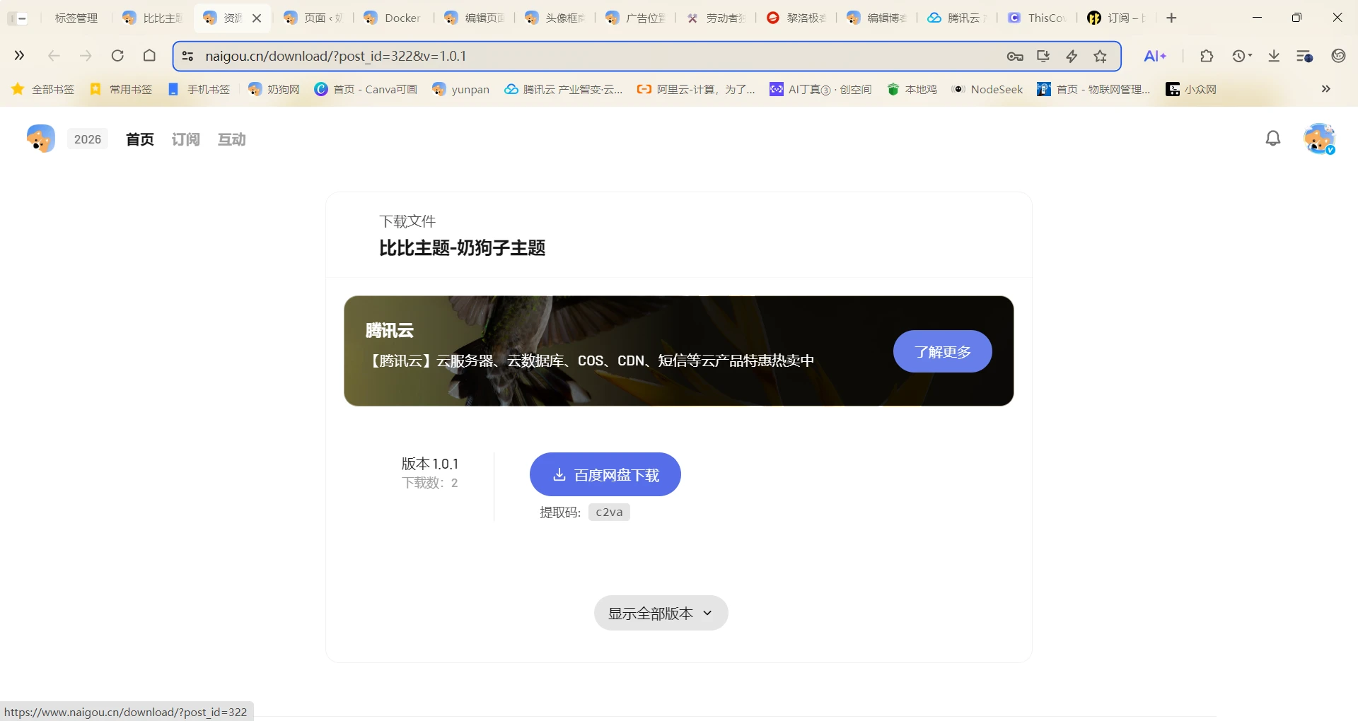This screenshot has height=721, width=1358.
Task: Open the browser profile icon
Action: (x=1338, y=56)
